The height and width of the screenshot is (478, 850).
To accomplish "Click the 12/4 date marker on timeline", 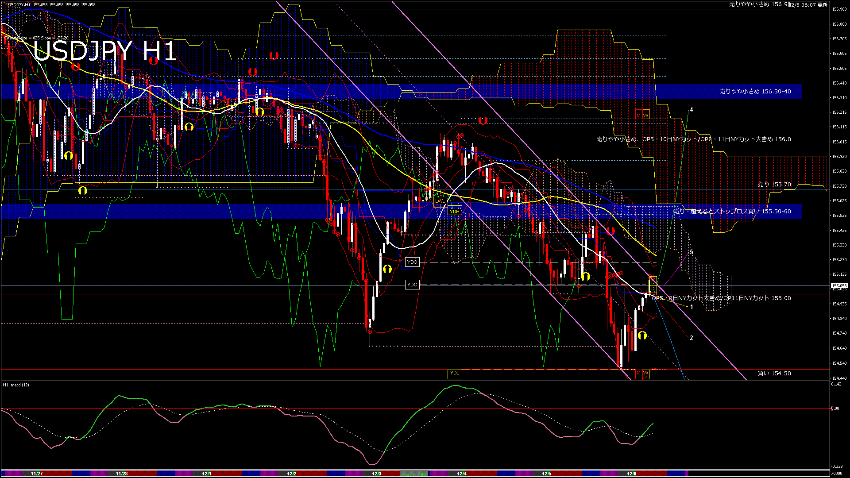I will [462, 474].
